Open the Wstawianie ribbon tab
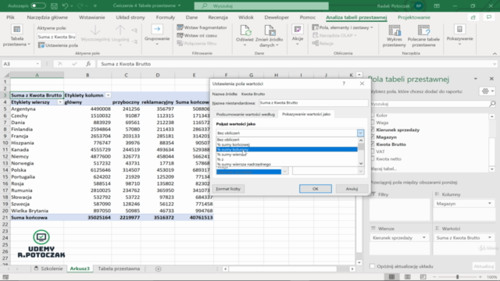500x281 pixels. click(92, 17)
